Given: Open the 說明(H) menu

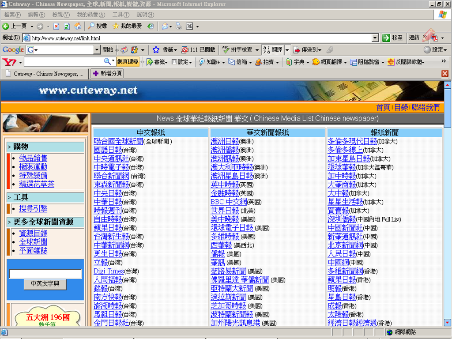Looking at the screenshot, I should click(x=145, y=15).
